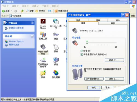Open the 编辑 menu
The height and width of the screenshot is (102, 137).
[x=16, y=6]
